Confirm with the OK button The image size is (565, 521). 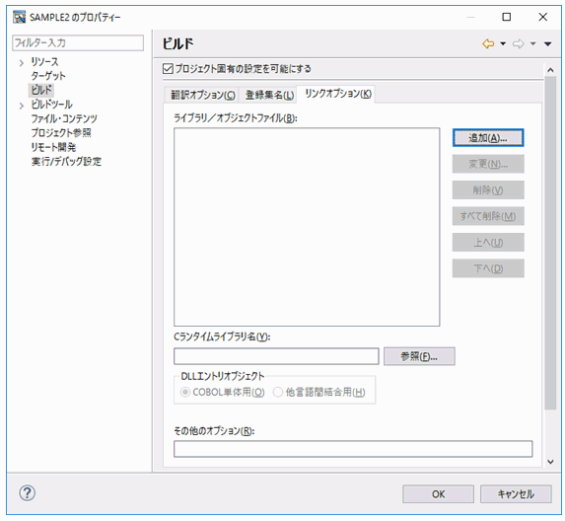point(438,494)
